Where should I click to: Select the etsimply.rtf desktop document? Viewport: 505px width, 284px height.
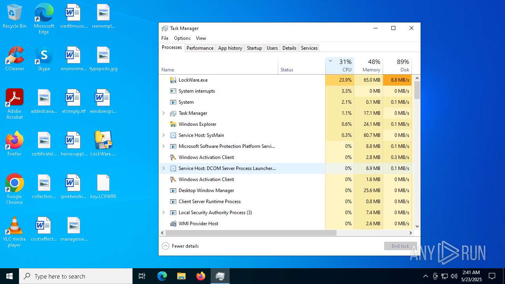click(73, 102)
